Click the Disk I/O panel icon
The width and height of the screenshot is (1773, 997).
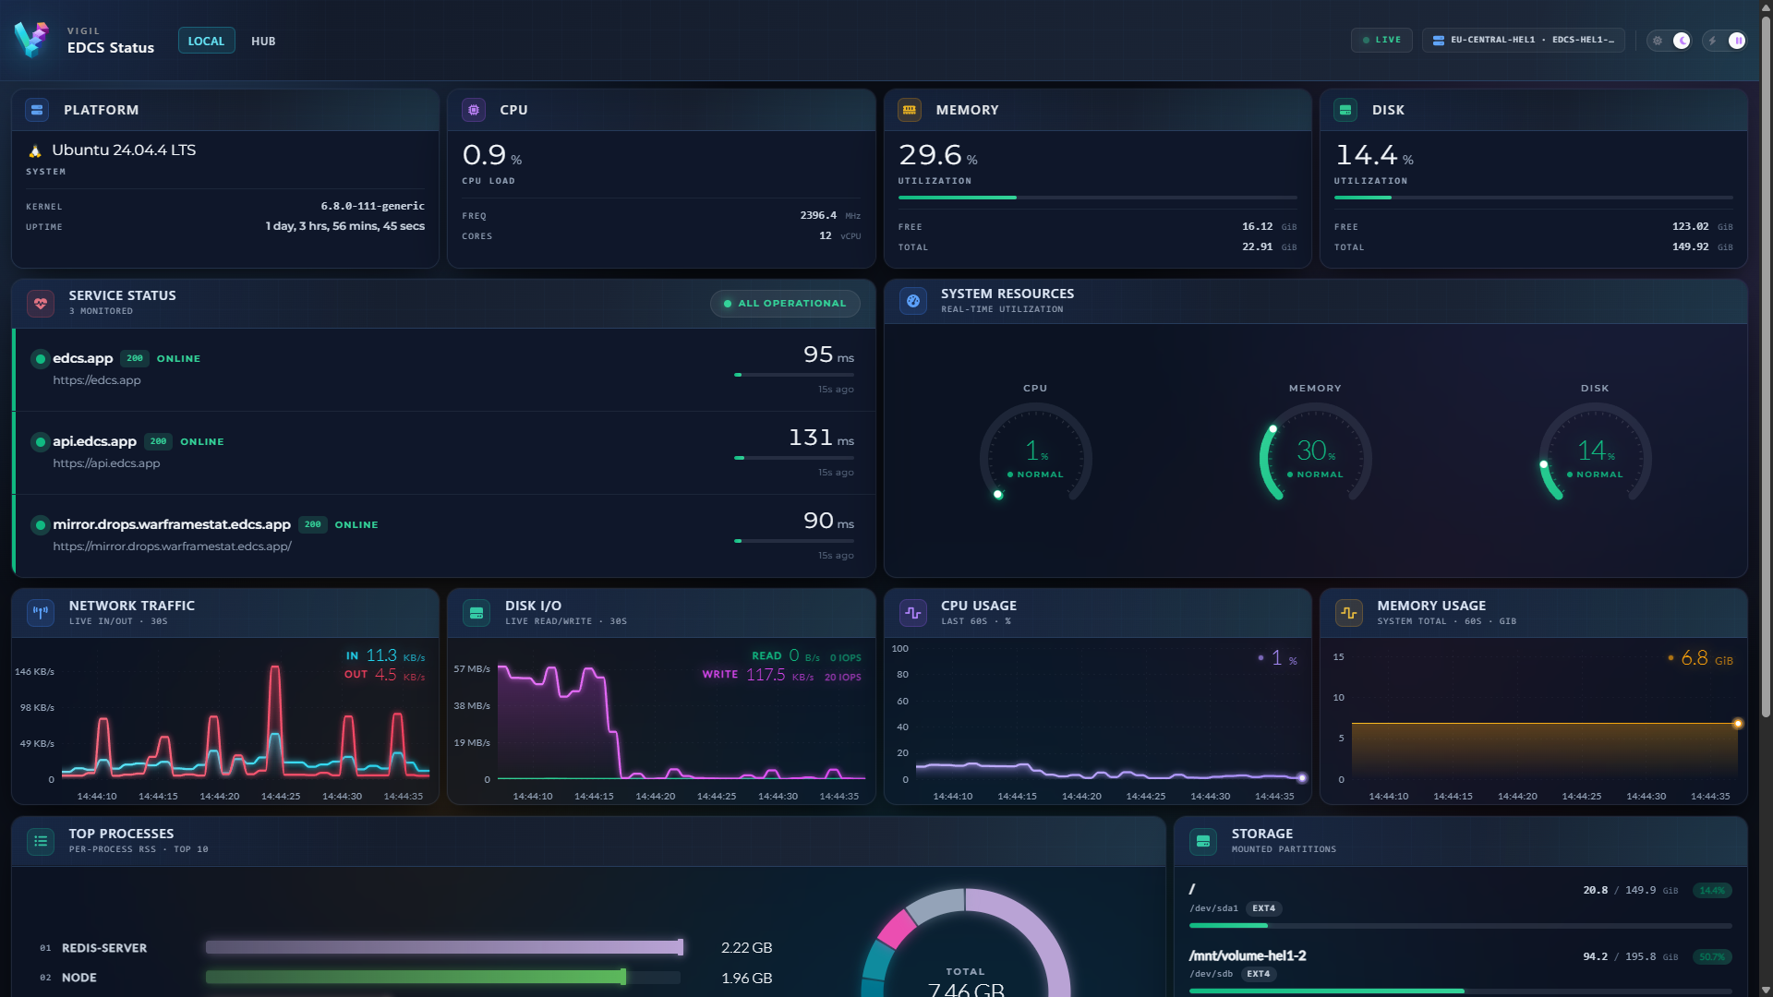[x=476, y=613]
